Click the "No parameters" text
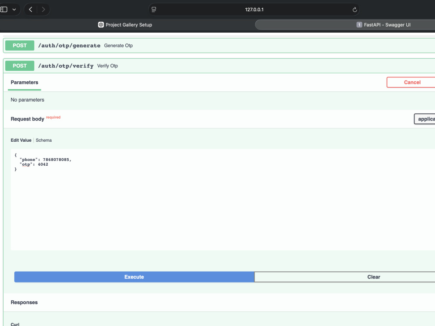 tap(27, 100)
